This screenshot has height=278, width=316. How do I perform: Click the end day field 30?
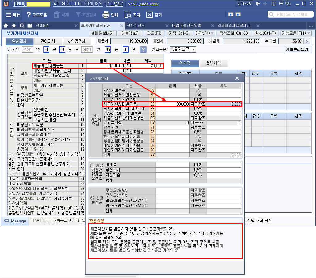click(x=126, y=49)
